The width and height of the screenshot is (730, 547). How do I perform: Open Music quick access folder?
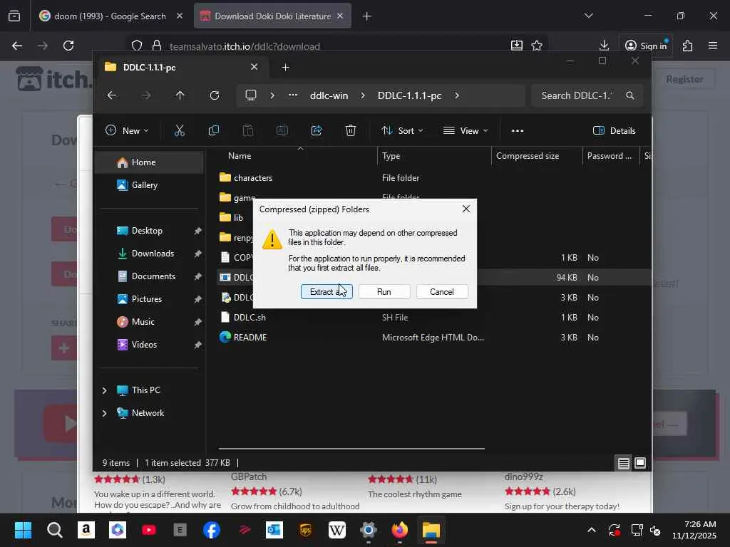tap(149, 322)
